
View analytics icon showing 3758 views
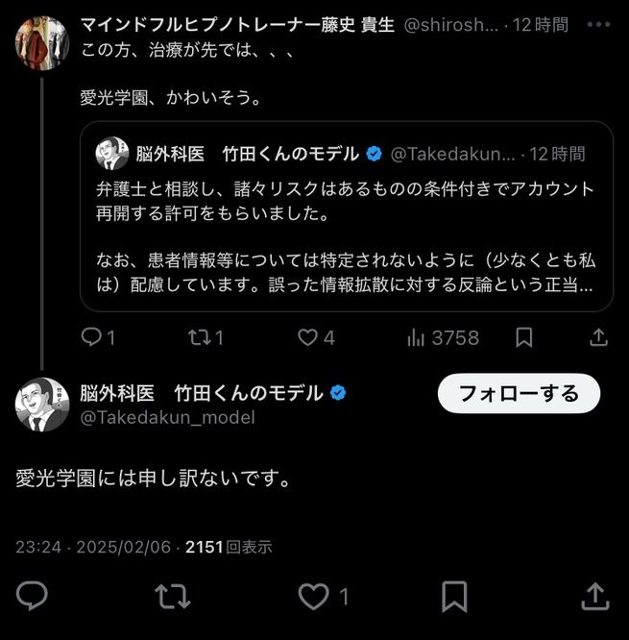tap(416, 338)
